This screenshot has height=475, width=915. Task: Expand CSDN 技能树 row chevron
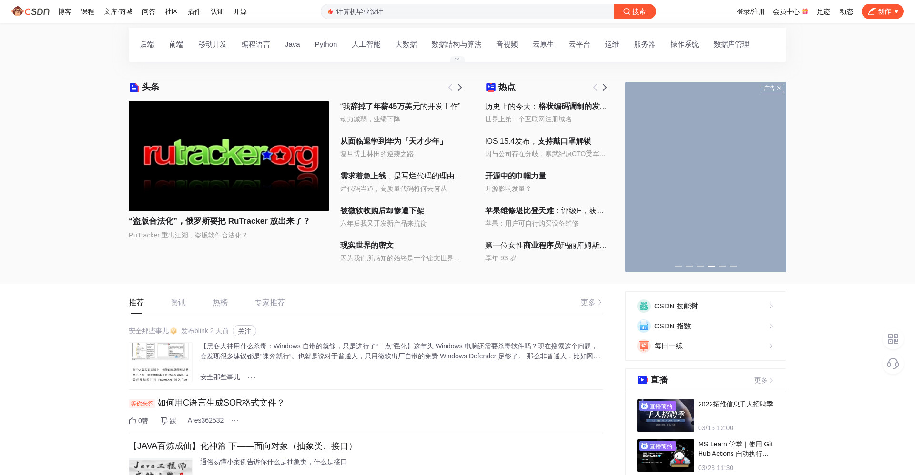pyautogui.click(x=771, y=306)
